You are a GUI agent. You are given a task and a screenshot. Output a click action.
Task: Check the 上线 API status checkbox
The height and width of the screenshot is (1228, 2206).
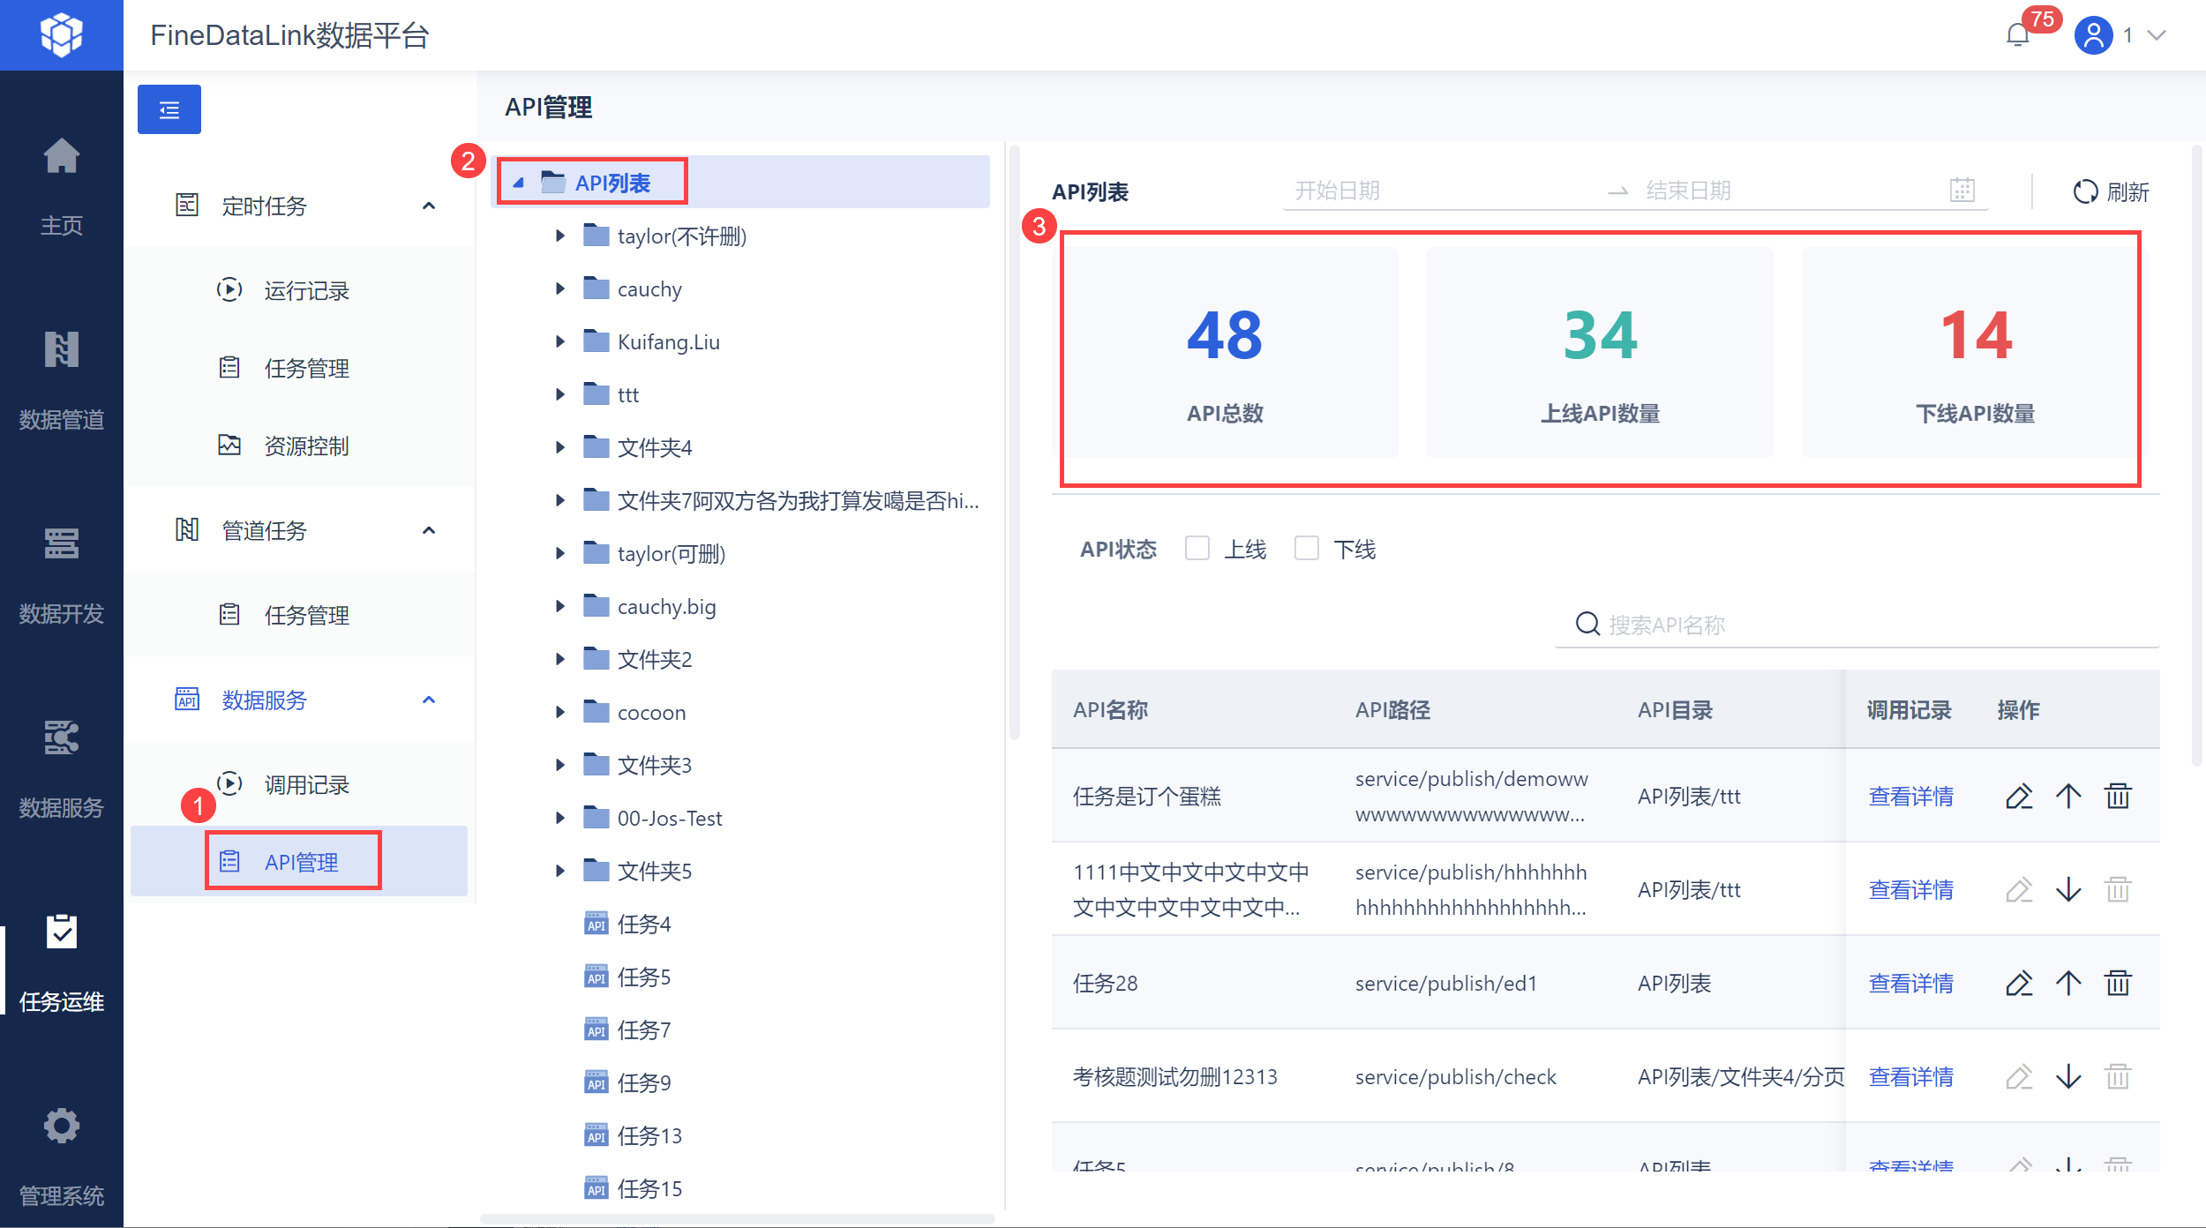pyautogui.click(x=1197, y=549)
